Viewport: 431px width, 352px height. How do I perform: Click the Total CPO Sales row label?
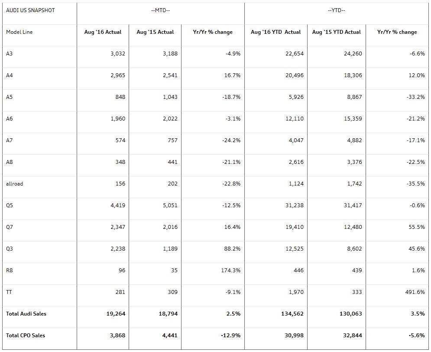click(x=26, y=336)
